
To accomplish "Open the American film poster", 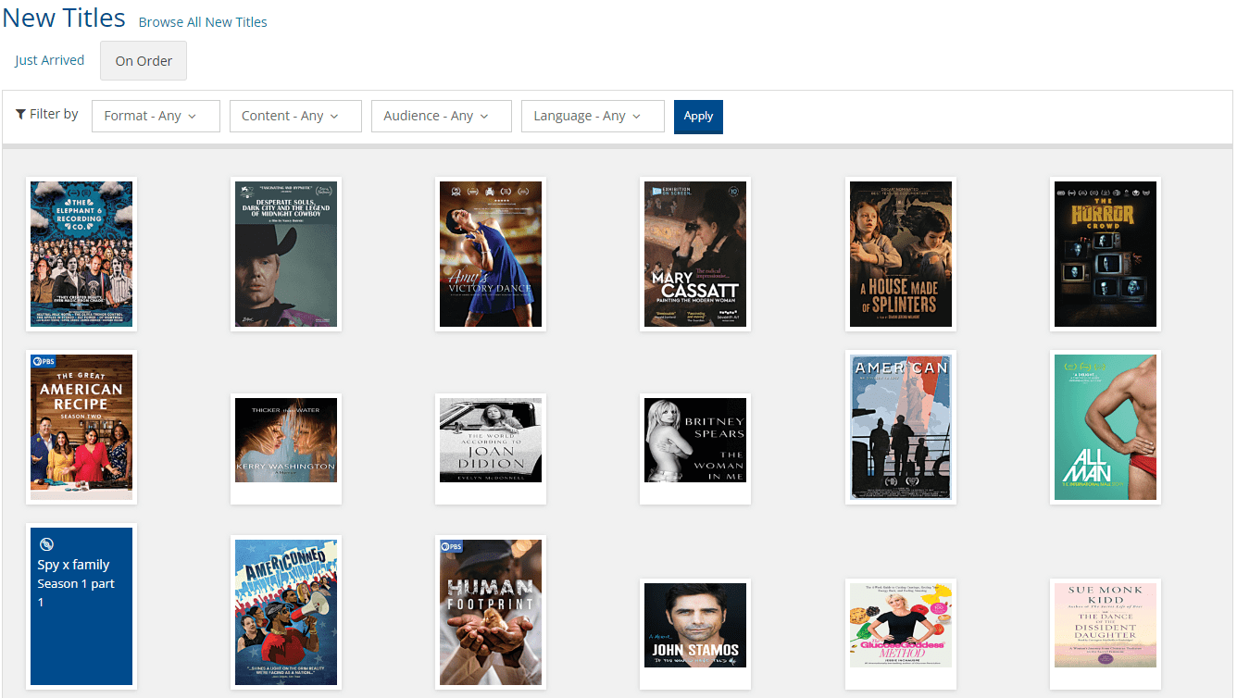I will coord(901,427).
